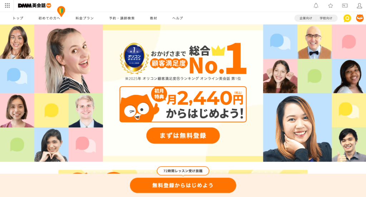Open the トップ navigation item
The image size is (366, 197).
pos(18,18)
